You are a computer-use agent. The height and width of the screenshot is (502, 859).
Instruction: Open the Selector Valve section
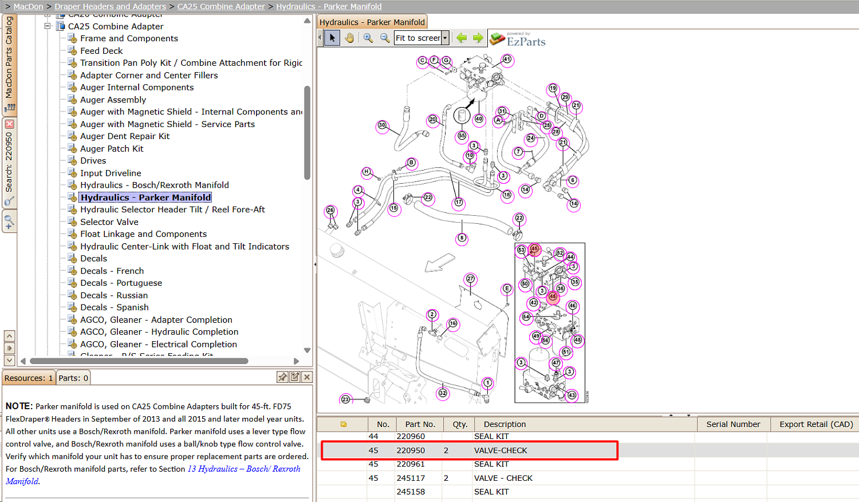coord(109,222)
